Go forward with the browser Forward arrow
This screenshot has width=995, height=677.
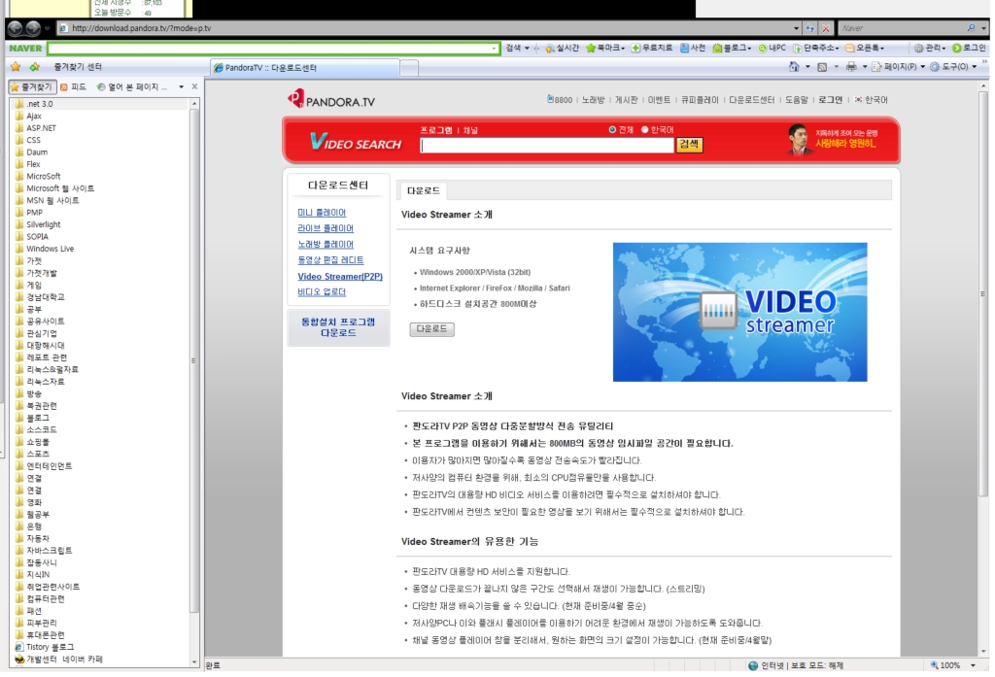(x=33, y=28)
